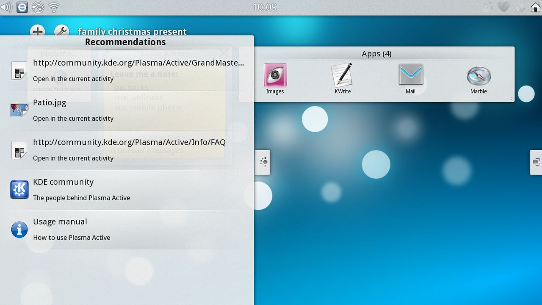The image size is (542, 305).
Task: Open the blue square status icon beside volume
Action: pyautogui.click(x=22, y=7)
